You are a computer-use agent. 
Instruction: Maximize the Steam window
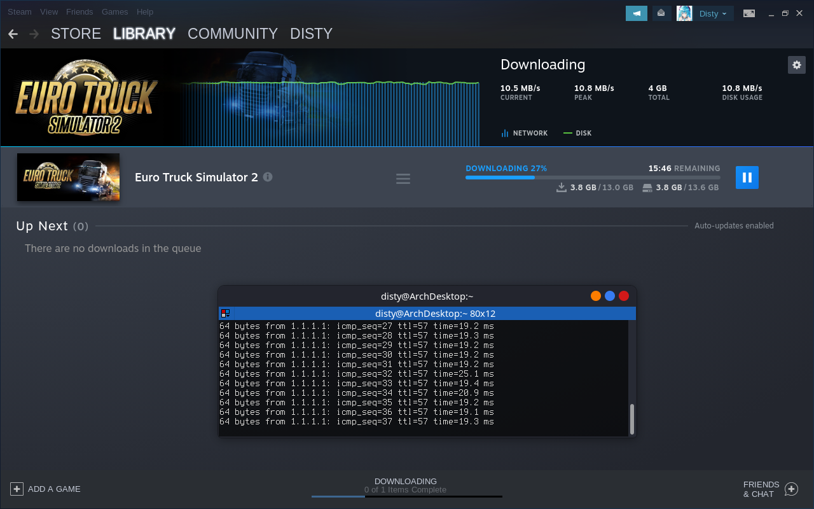[x=785, y=13]
